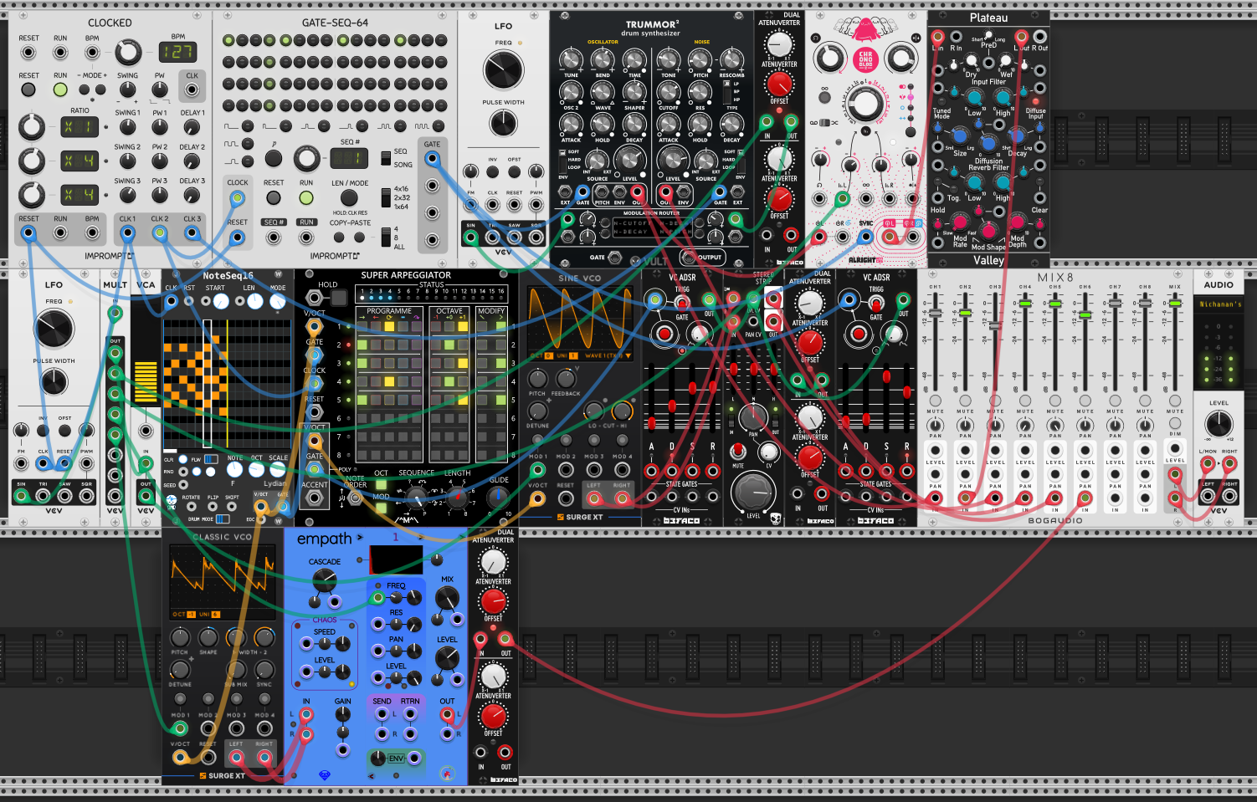Viewport: 1257px width, 802px height.
Task: Click NoteSeq16 START knob
Action: pyautogui.click(x=220, y=301)
